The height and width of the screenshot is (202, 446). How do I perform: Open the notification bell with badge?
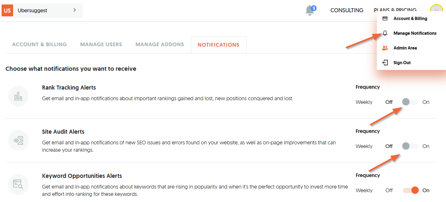pyautogui.click(x=310, y=11)
